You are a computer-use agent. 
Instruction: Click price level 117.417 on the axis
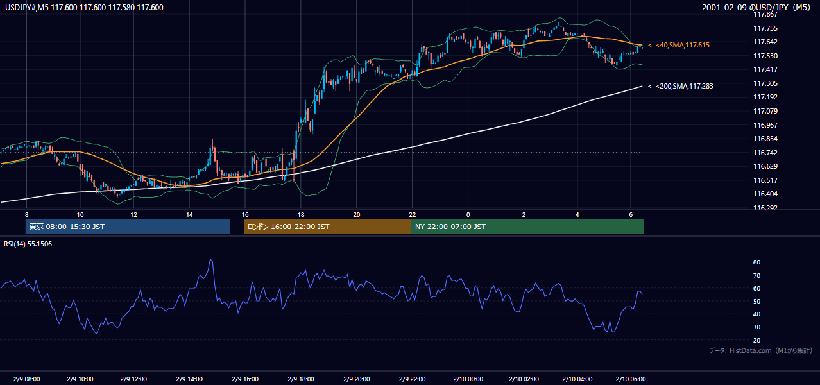pyautogui.click(x=765, y=69)
